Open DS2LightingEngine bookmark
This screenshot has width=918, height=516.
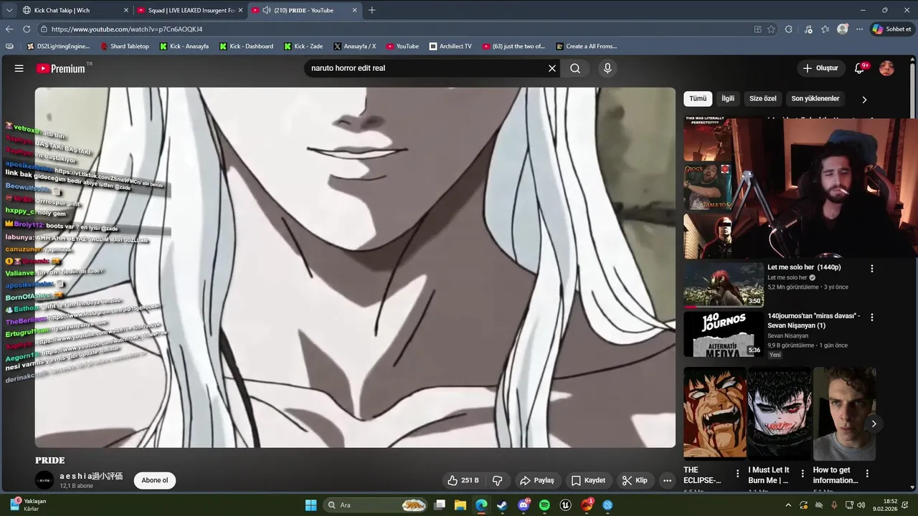click(x=58, y=46)
